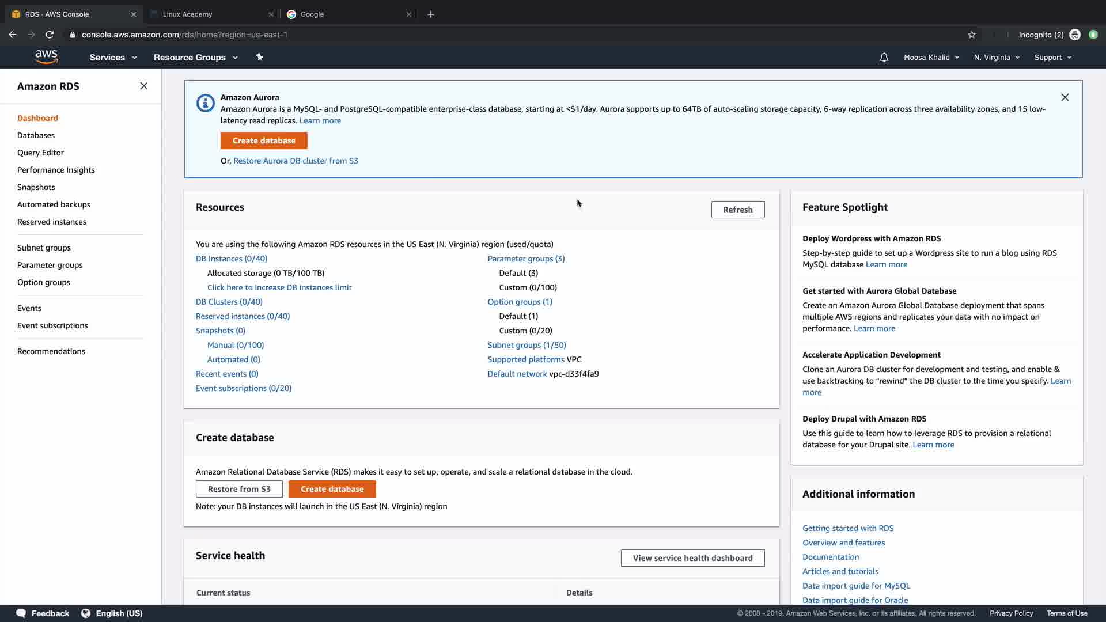
Task: Reload the page with refresh icon
Action: click(x=50, y=35)
